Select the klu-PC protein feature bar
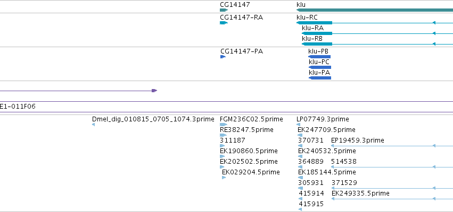 click(x=320, y=67)
